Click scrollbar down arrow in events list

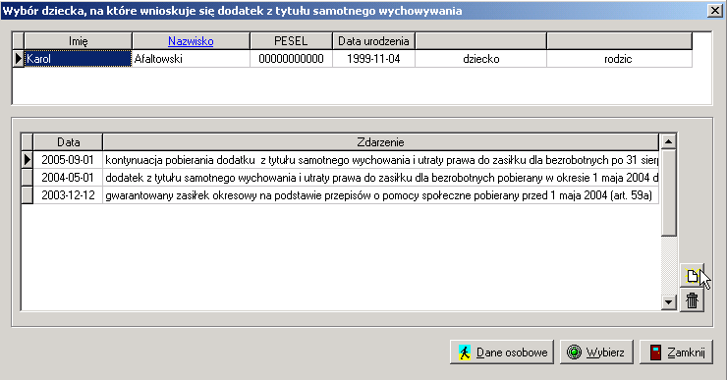[668, 302]
